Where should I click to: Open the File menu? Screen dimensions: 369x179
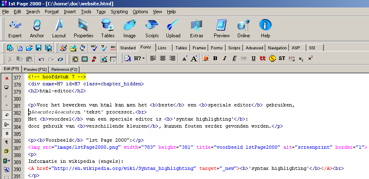(5, 12)
